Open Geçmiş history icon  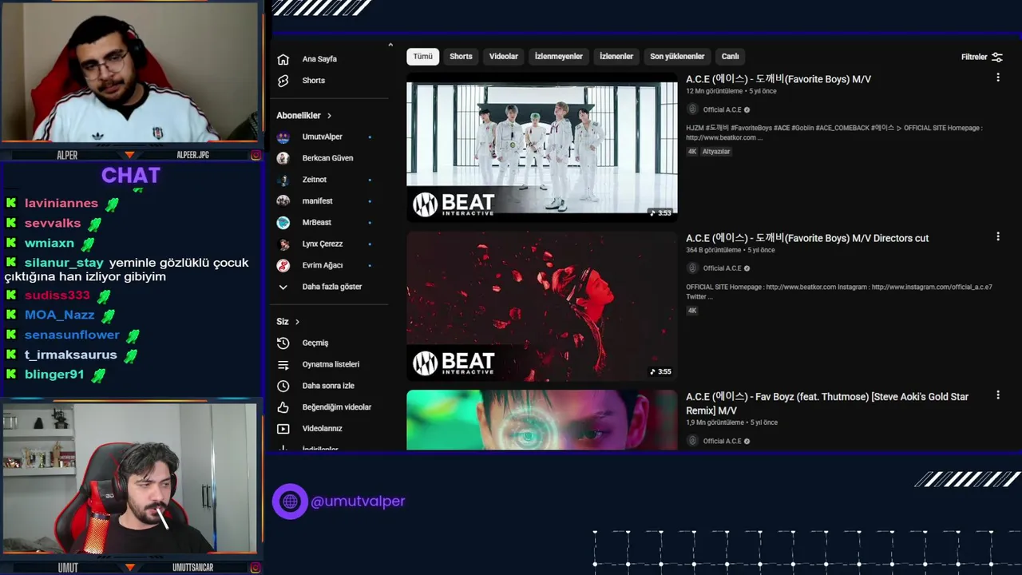point(283,343)
